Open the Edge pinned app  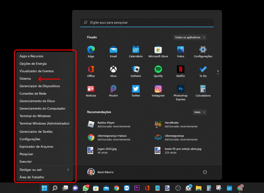point(91,52)
